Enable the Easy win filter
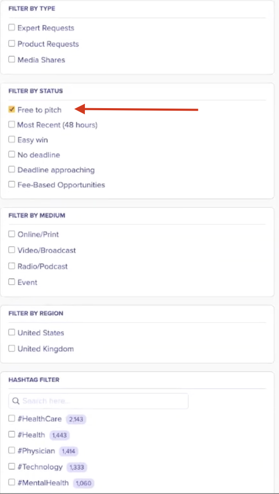The width and height of the screenshot is (279, 494). tap(12, 140)
